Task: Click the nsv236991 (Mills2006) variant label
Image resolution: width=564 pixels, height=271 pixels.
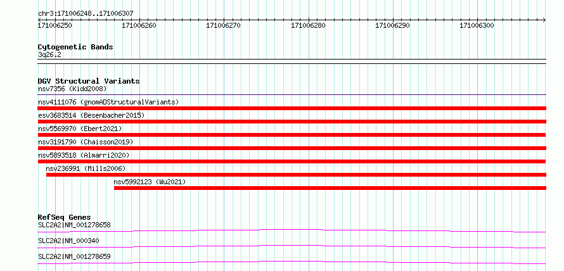Action: click(x=86, y=168)
